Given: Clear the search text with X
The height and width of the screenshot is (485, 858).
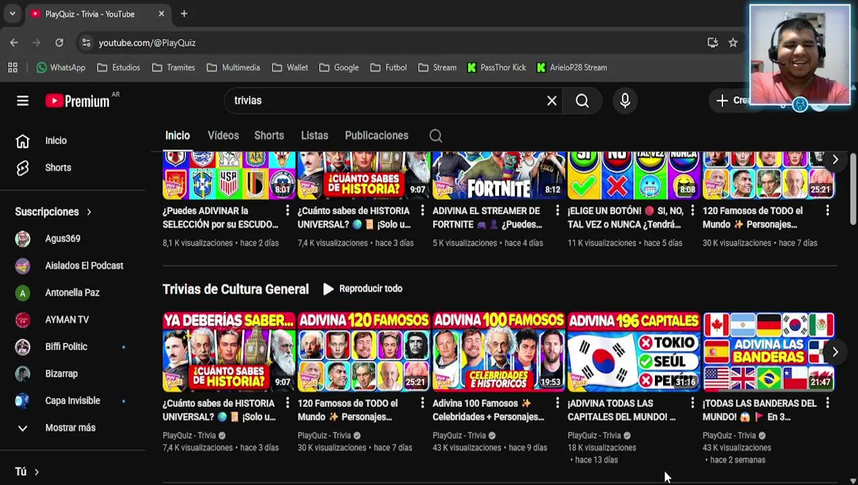Looking at the screenshot, I should (x=552, y=100).
